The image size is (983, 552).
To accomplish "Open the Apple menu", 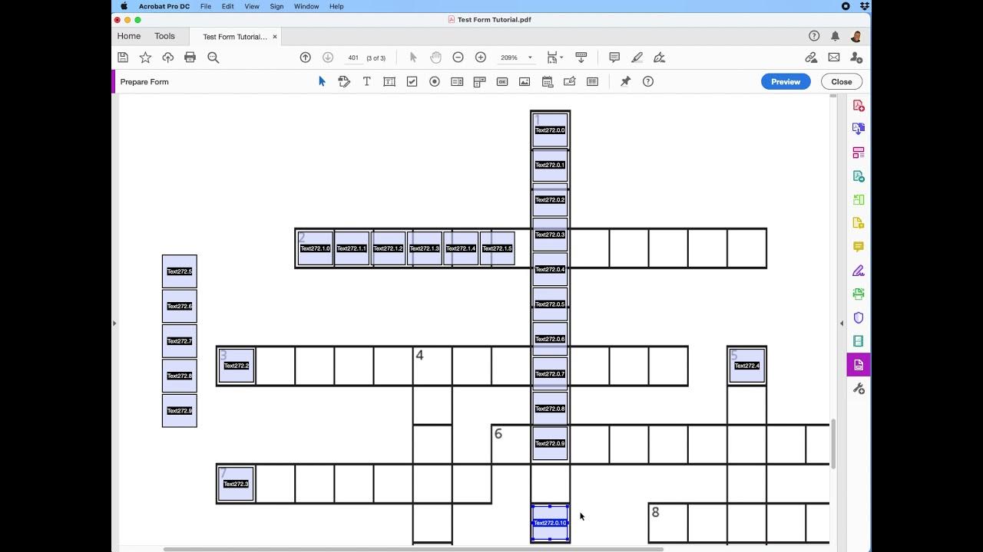I will point(124,6).
